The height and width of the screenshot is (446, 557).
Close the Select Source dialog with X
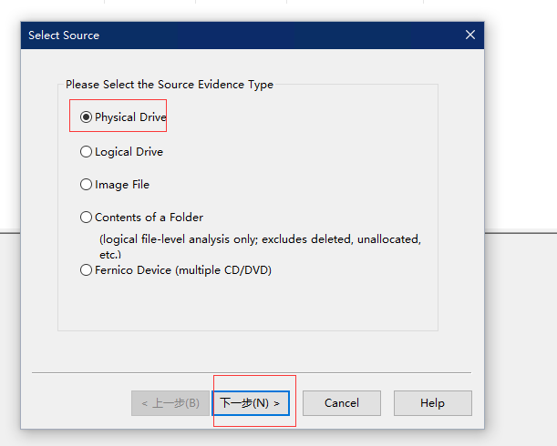(470, 35)
